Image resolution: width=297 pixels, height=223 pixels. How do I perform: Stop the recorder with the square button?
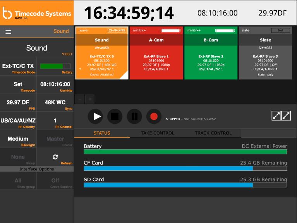(115, 117)
